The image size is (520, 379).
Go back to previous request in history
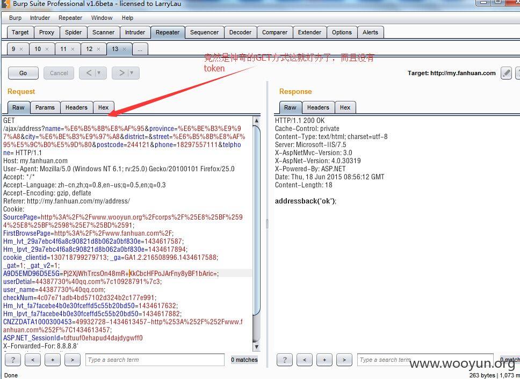click(89, 73)
